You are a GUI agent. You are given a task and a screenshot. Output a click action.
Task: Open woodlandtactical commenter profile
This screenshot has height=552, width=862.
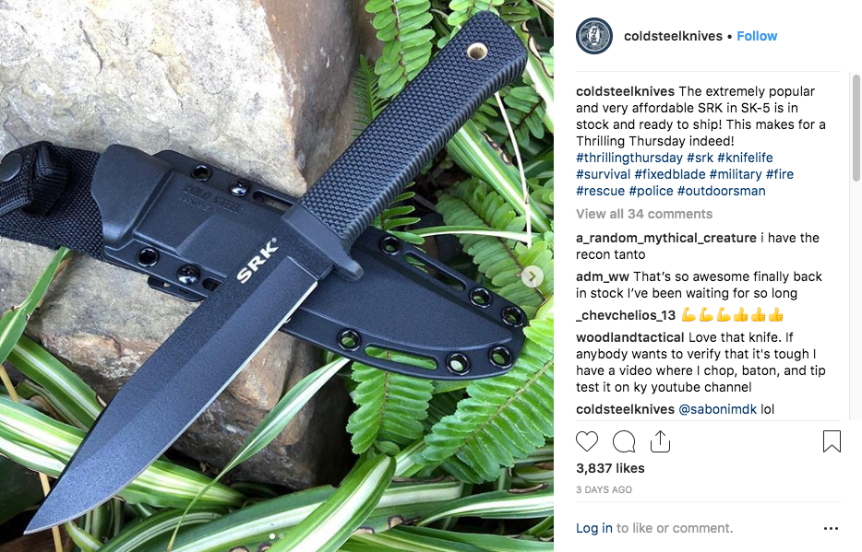(630, 337)
